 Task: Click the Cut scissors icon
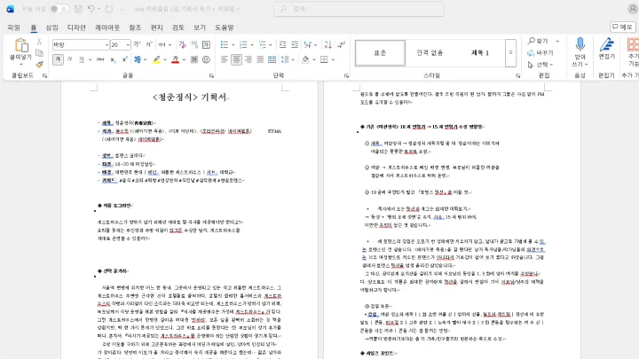click(x=40, y=42)
